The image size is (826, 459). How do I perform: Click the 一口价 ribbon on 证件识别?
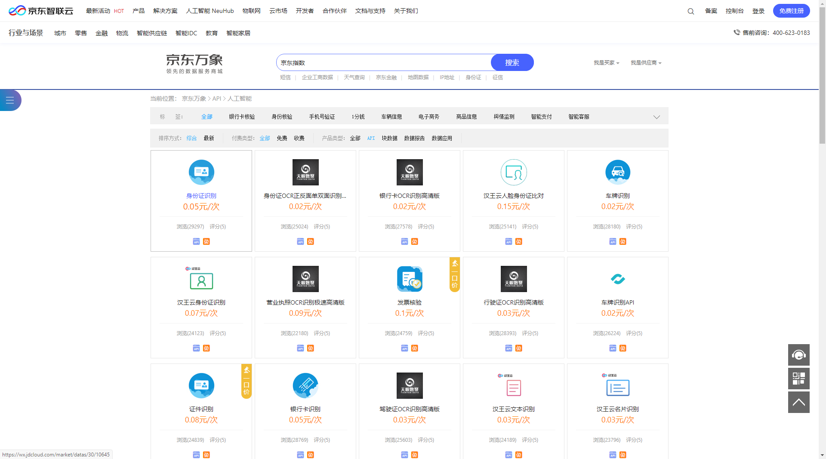click(x=247, y=381)
